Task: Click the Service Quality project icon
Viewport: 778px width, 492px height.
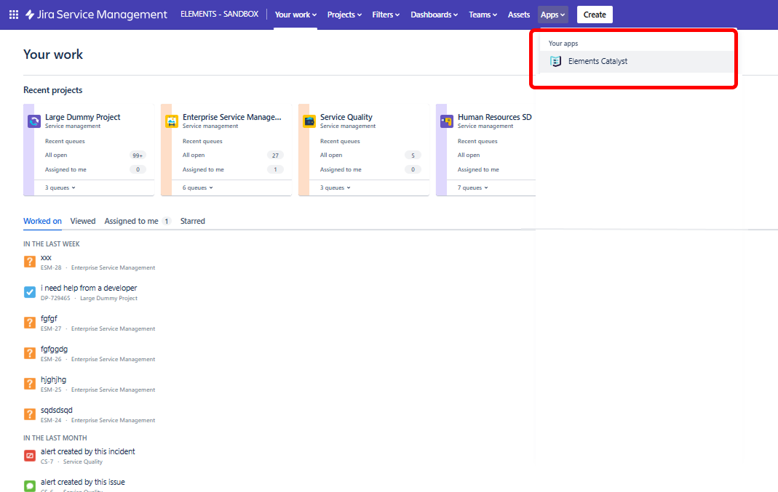Action: [x=309, y=121]
